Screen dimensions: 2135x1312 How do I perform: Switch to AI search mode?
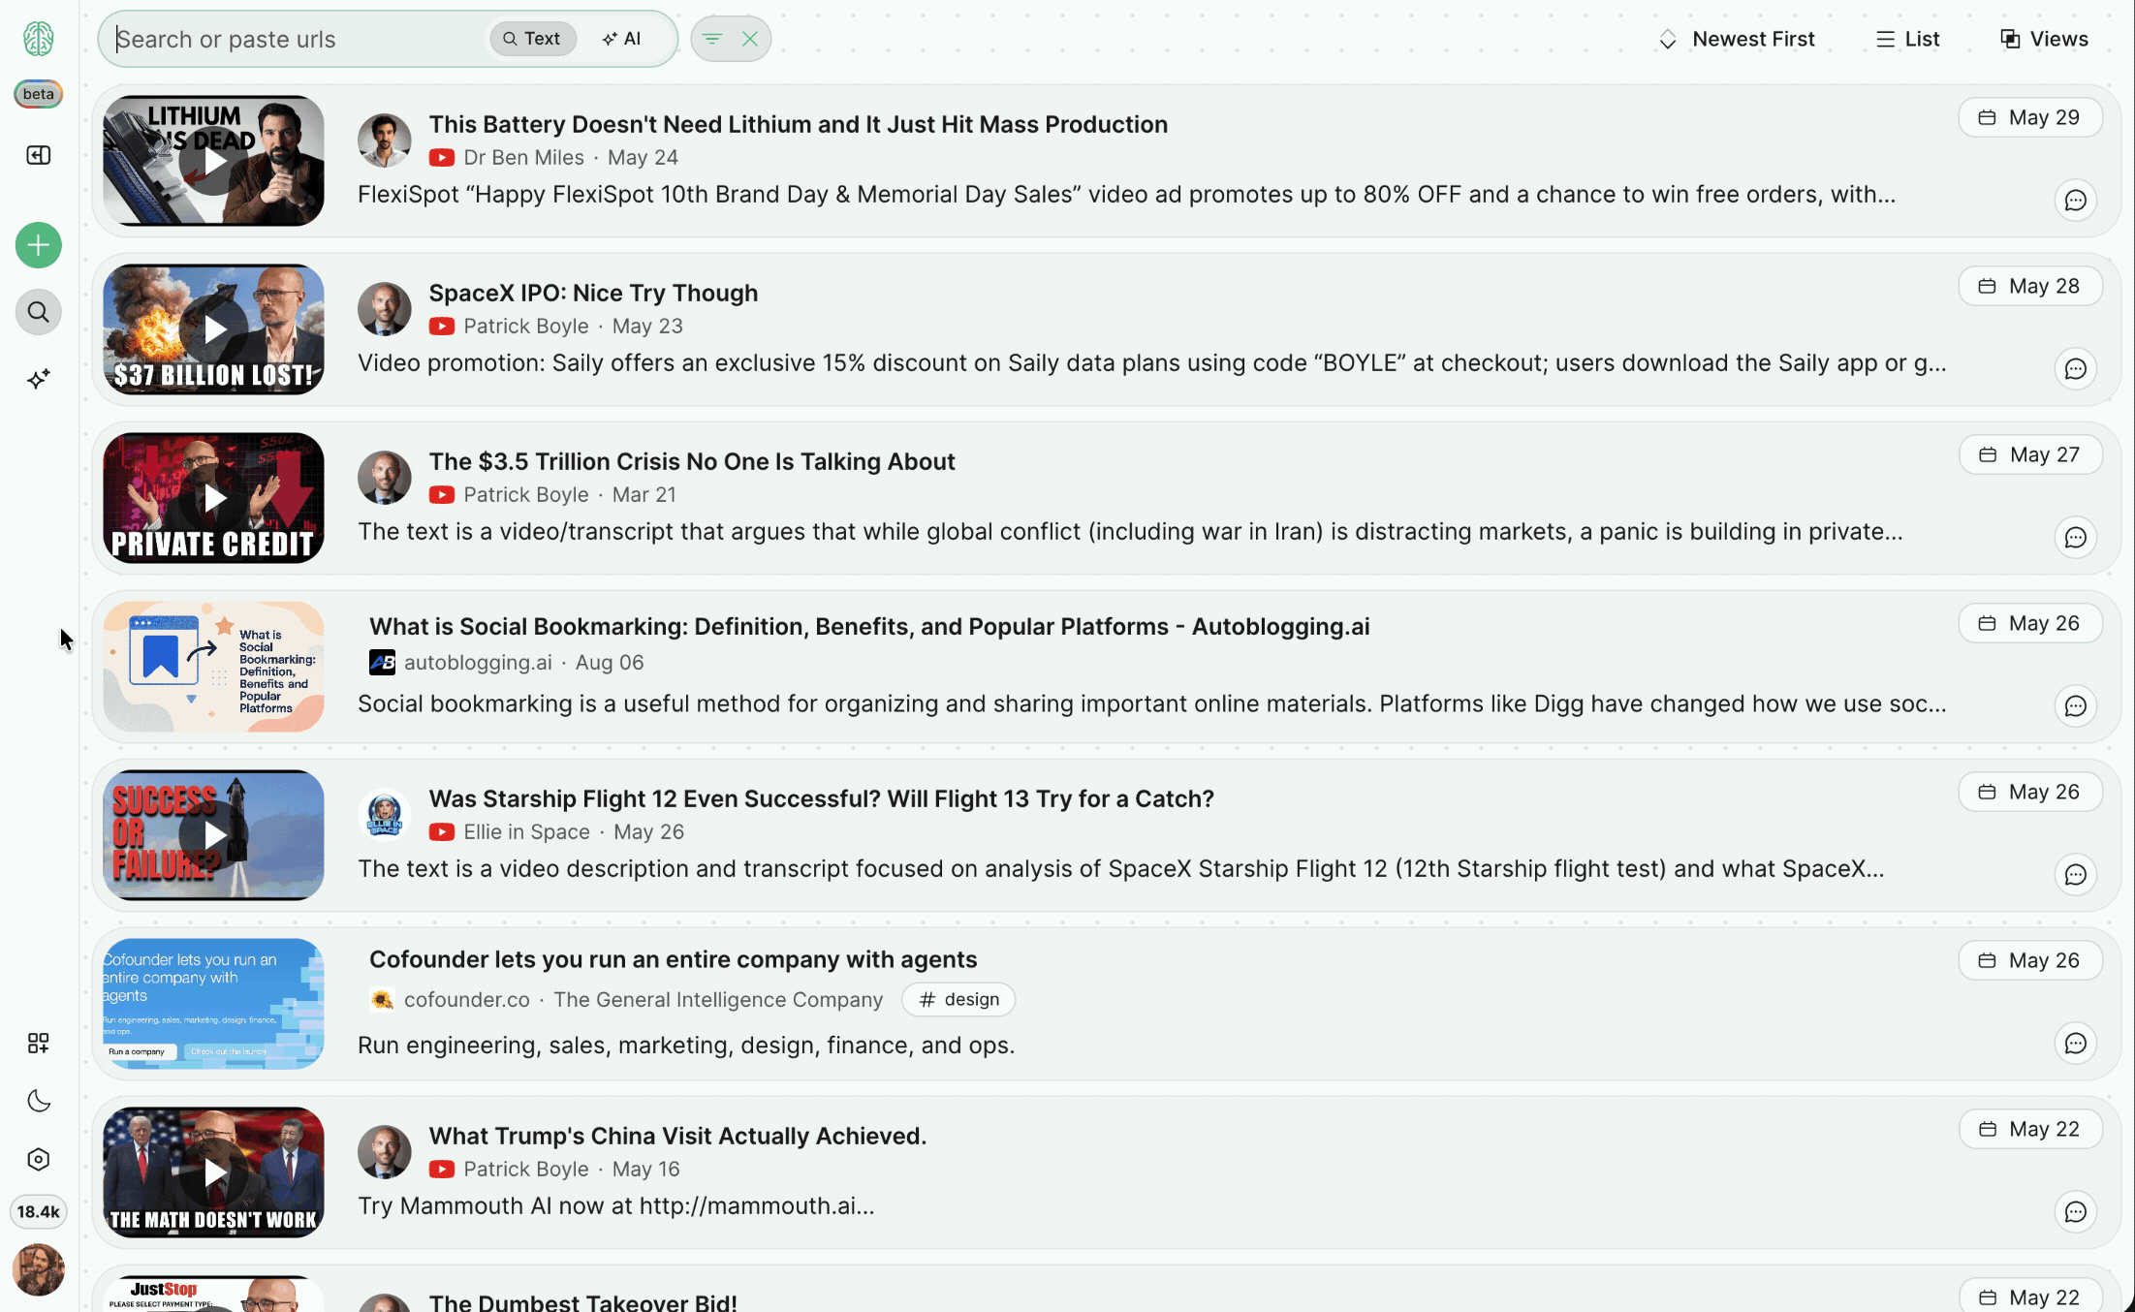point(621,39)
